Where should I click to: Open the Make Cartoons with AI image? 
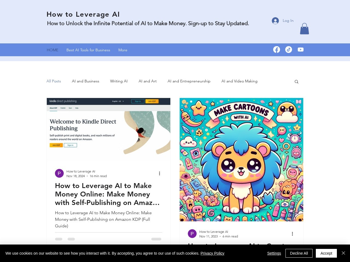[241, 160]
